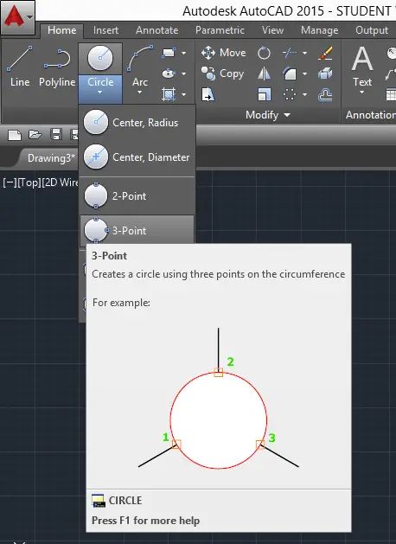Activate the Mirror tool icon

264,74
